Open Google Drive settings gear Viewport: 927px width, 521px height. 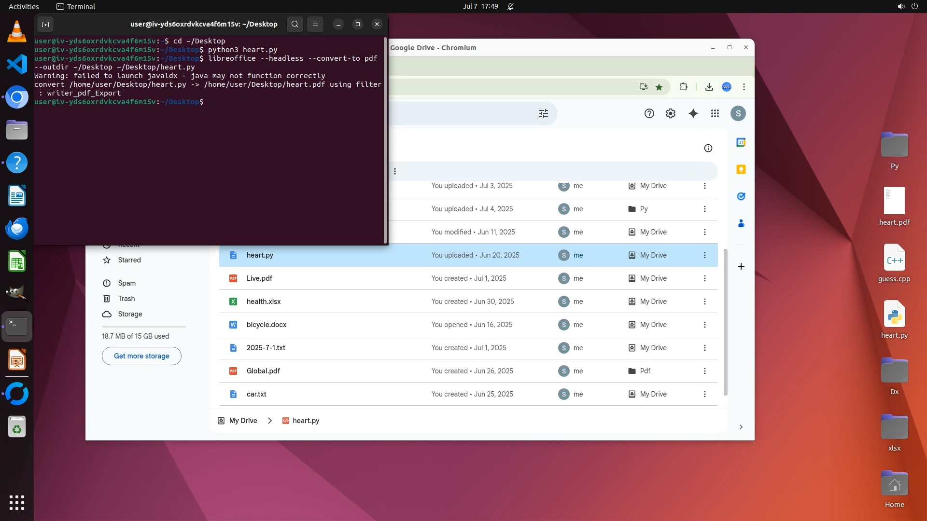[x=670, y=113]
